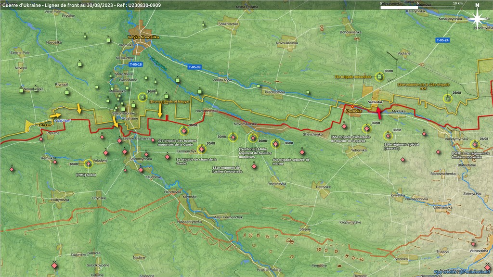Click the Urozhaine village label
493x277 pixels.
130,118
